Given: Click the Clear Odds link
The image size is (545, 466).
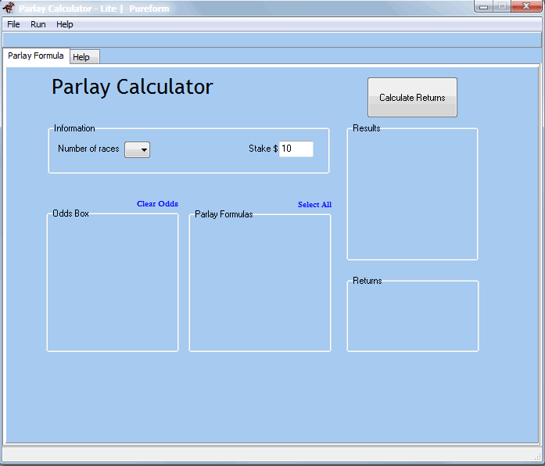Looking at the screenshot, I should click(x=157, y=204).
